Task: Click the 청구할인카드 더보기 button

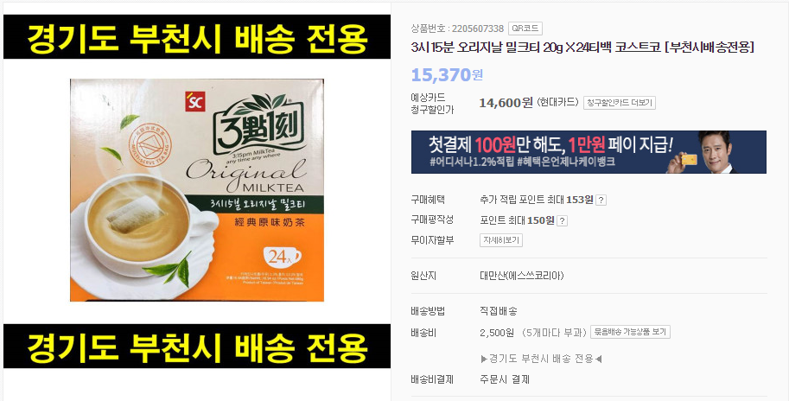Action: [x=619, y=103]
